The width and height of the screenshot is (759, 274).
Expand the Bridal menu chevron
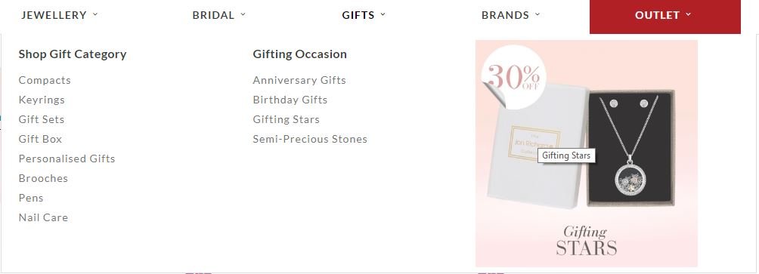click(243, 14)
